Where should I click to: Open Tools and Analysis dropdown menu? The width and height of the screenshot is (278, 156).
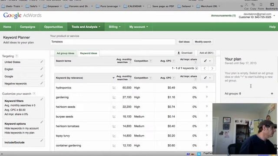86,27
